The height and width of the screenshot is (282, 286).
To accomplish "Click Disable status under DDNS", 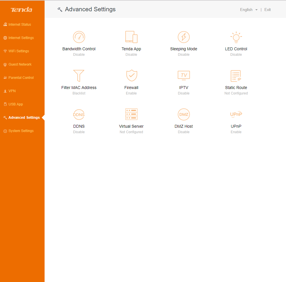I will coord(79,132).
